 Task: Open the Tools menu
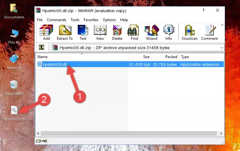pos(75,20)
